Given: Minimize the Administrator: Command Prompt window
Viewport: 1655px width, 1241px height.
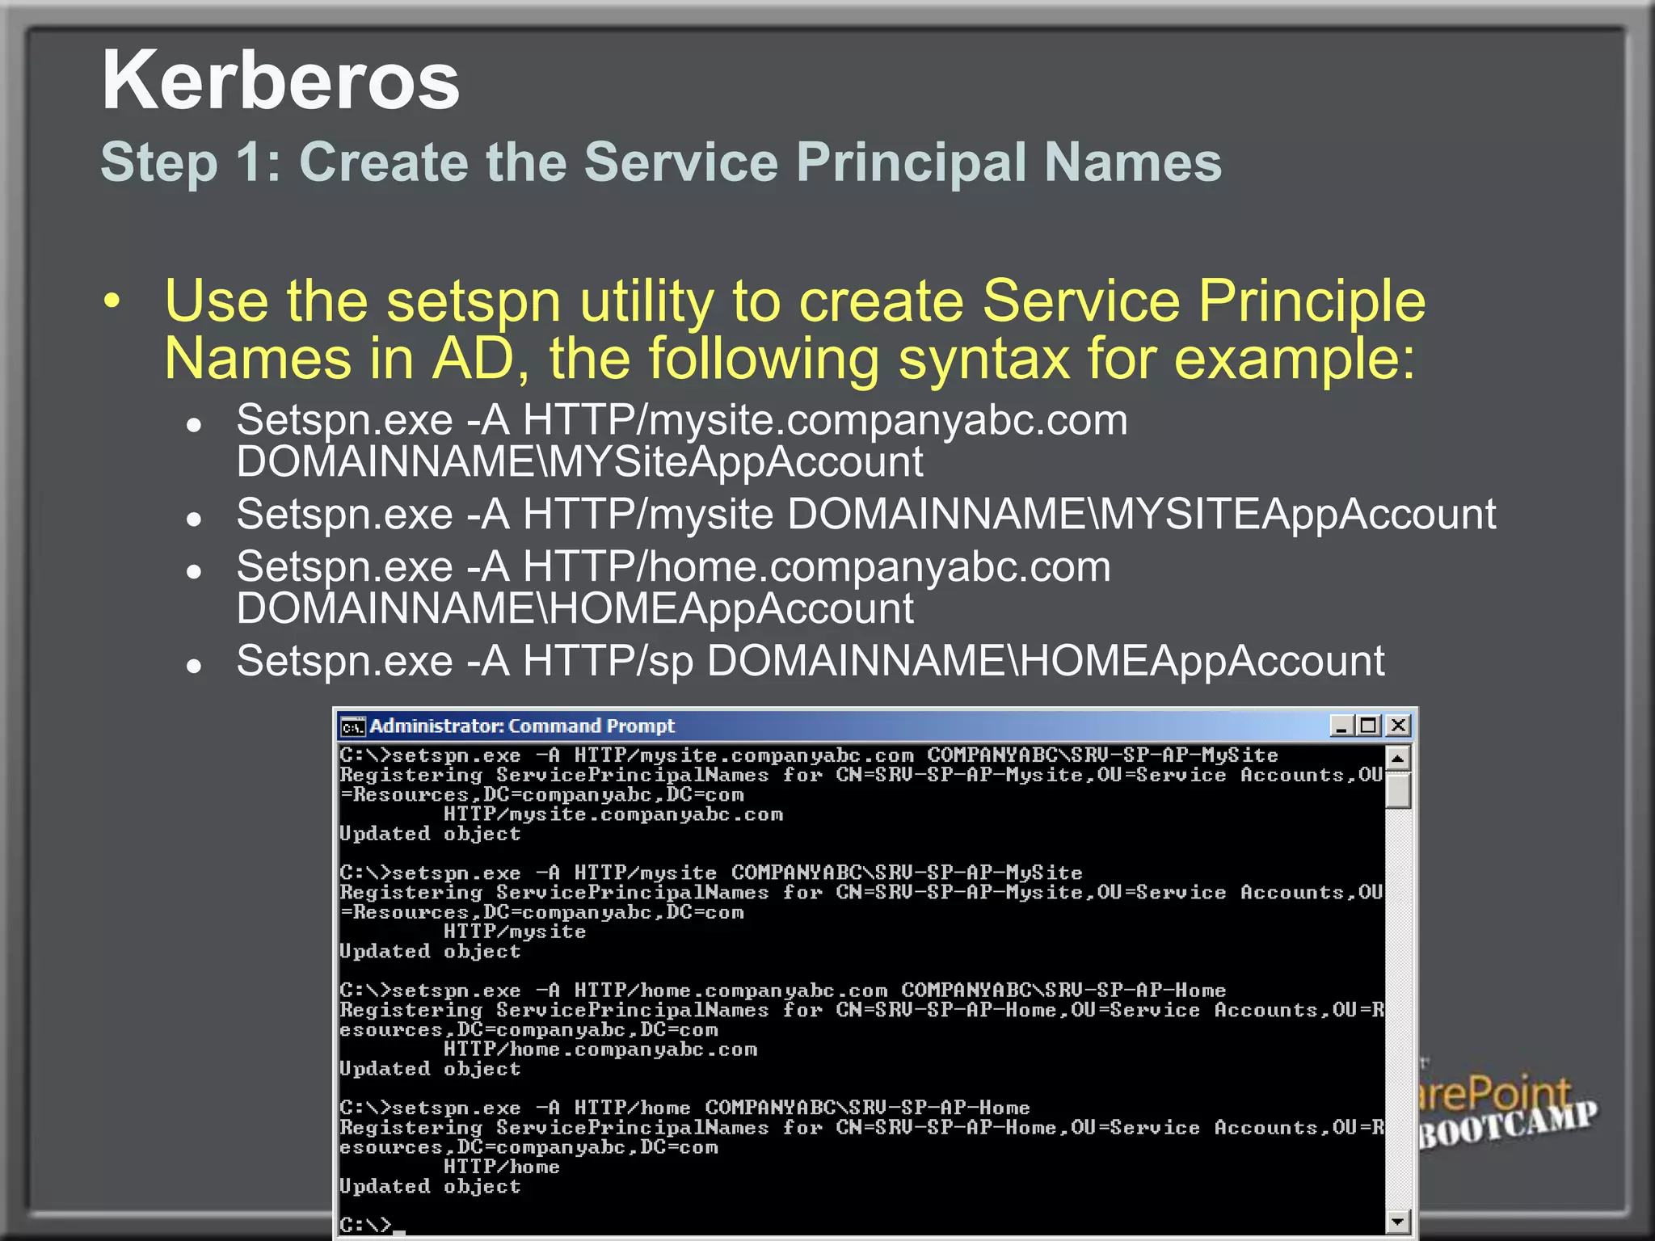Looking at the screenshot, I should [x=1342, y=726].
